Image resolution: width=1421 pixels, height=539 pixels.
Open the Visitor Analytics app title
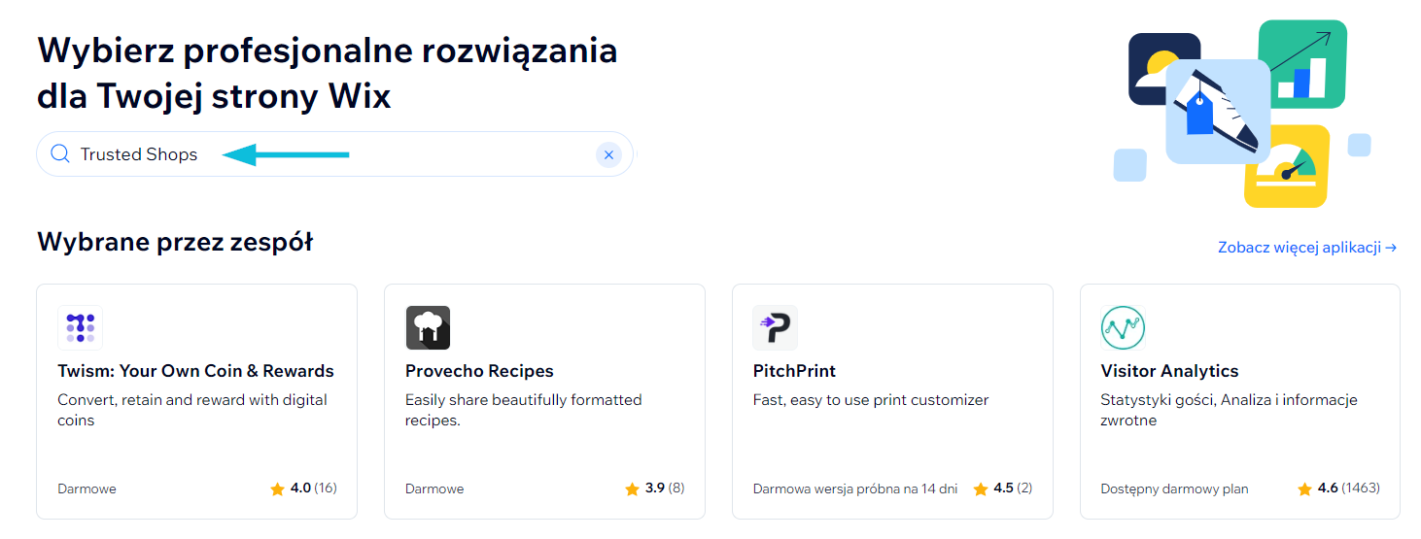(x=1169, y=371)
